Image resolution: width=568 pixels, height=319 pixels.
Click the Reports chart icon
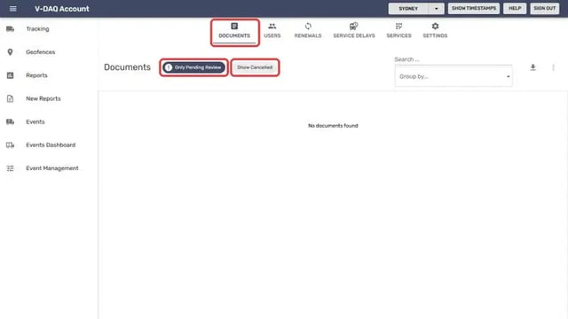coord(10,75)
